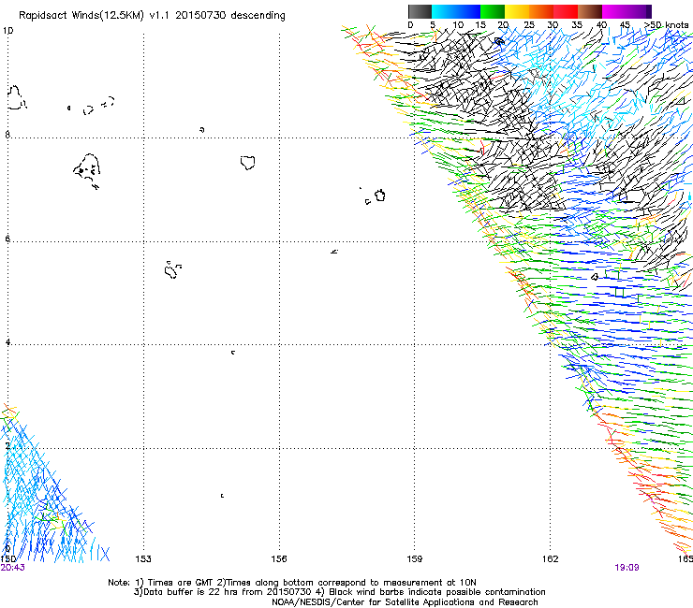693x608 pixels.
Task: Select the "15" label under the colorbar
Action: tap(480, 25)
